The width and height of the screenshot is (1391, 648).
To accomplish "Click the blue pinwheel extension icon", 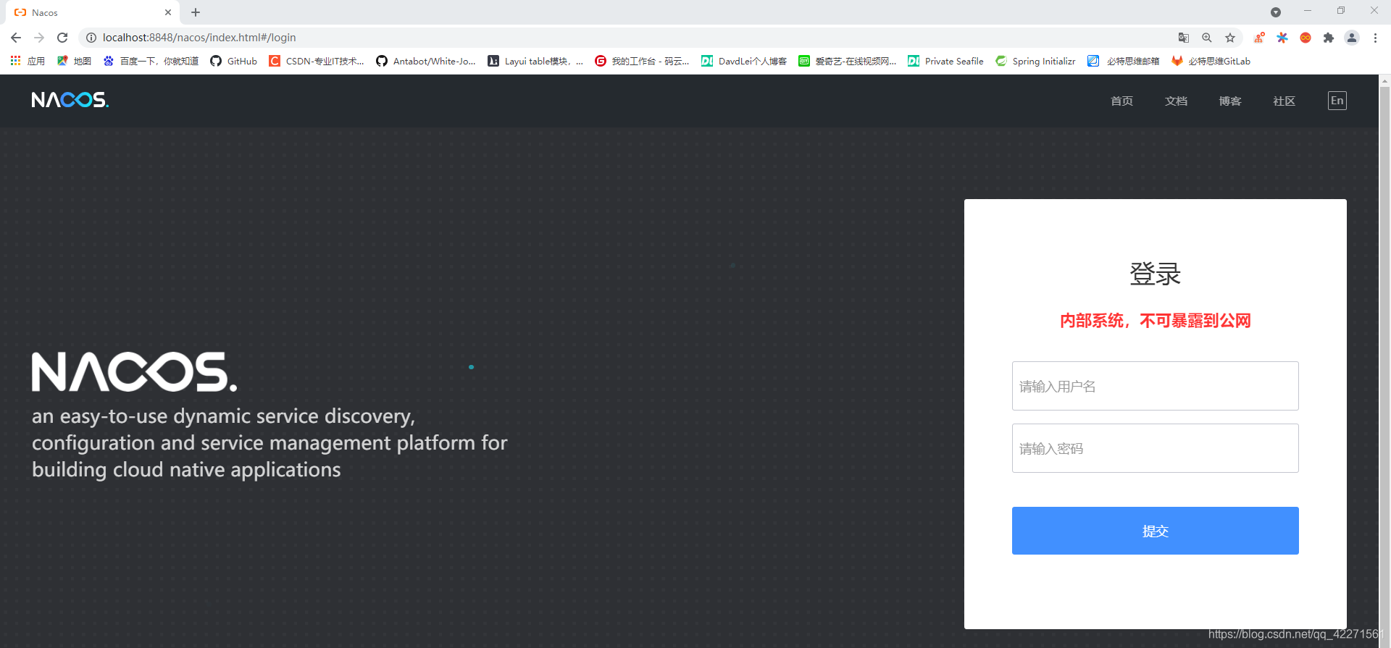I will pyautogui.click(x=1282, y=38).
